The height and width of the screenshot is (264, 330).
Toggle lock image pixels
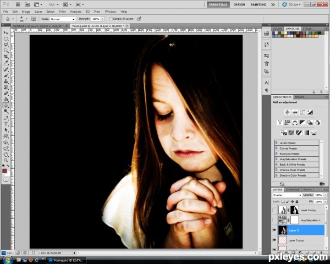[x=288, y=201]
